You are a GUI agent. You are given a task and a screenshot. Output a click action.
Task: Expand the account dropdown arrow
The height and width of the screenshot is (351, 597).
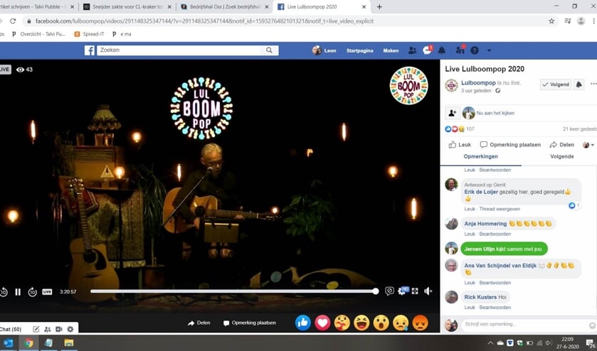pyautogui.click(x=490, y=50)
